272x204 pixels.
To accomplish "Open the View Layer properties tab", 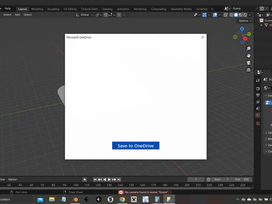I will tap(258, 102).
